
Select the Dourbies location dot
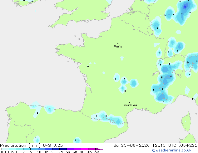[130, 102]
